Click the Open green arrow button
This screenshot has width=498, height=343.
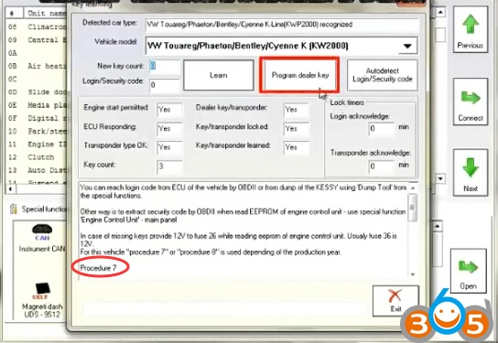coord(468,271)
